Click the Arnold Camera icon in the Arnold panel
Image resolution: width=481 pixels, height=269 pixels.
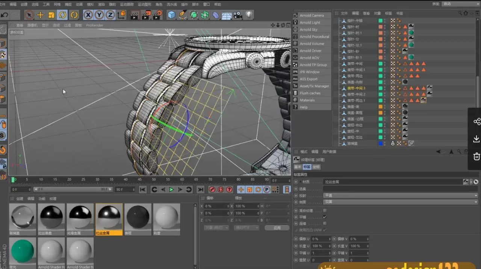pyautogui.click(x=295, y=15)
